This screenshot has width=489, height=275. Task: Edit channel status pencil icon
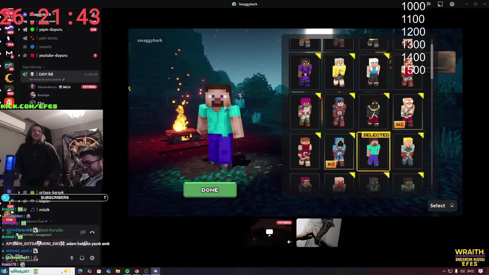pyautogui.click(x=64, y=79)
